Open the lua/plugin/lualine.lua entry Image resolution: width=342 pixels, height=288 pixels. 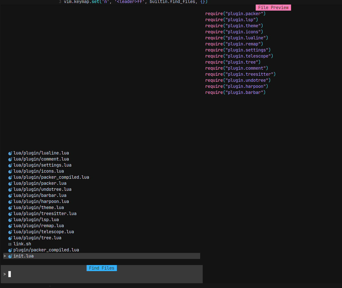click(41, 153)
